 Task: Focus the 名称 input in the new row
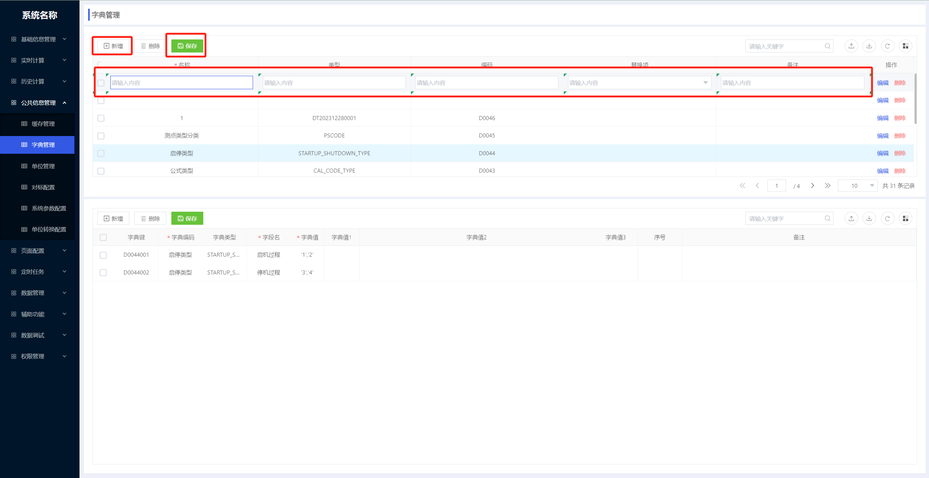coord(182,83)
